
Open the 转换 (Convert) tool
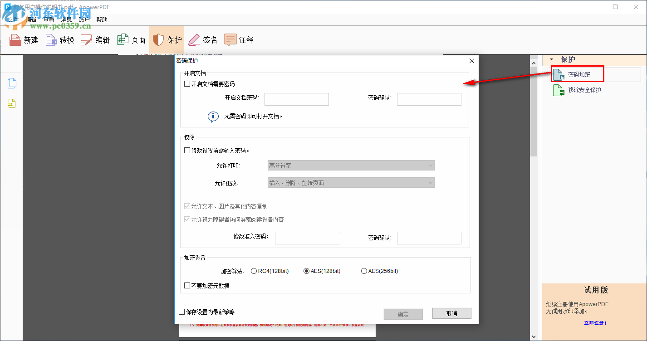59,40
